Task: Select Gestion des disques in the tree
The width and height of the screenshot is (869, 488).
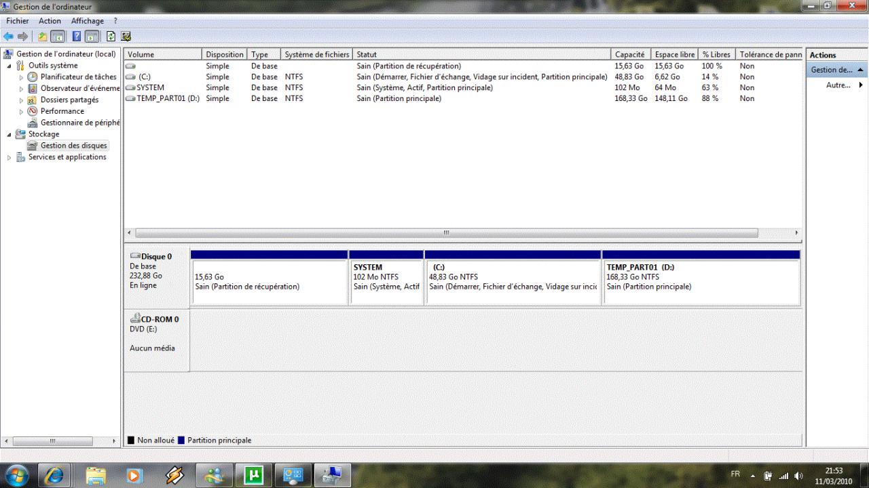Action: point(73,146)
